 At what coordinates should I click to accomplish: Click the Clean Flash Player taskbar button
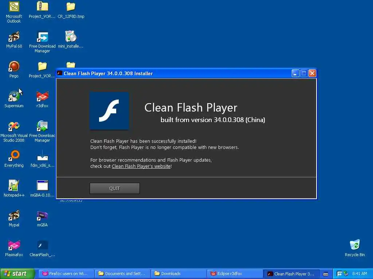[291, 274]
